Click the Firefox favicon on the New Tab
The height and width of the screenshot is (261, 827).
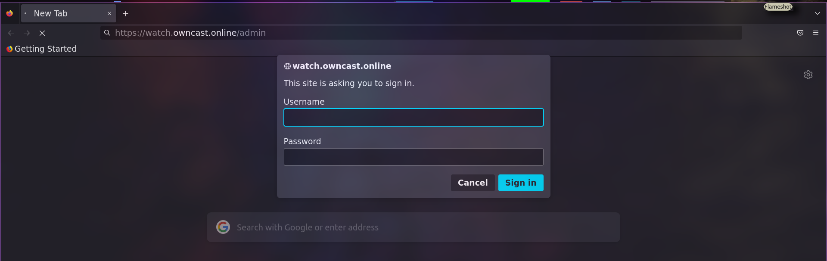pyautogui.click(x=9, y=13)
